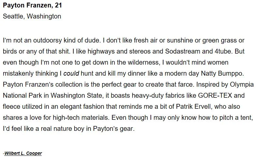Click the phrase Olympia at line end

pos(242,84)
